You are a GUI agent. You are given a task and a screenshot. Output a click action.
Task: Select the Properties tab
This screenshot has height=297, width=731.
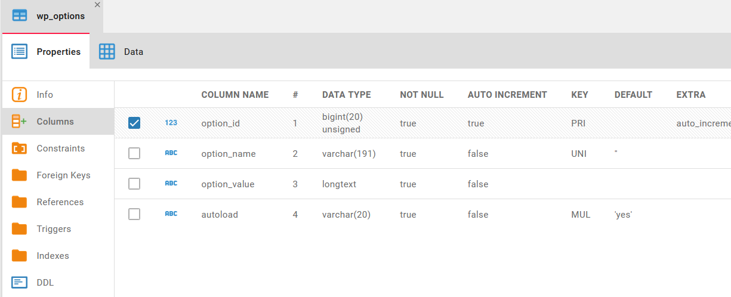tap(46, 52)
